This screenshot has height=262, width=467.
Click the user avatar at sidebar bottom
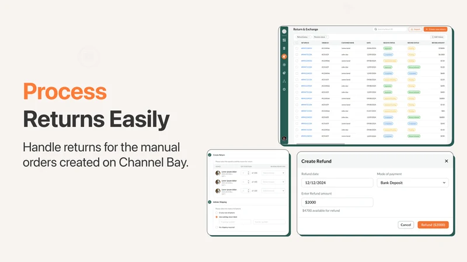pyautogui.click(x=284, y=139)
